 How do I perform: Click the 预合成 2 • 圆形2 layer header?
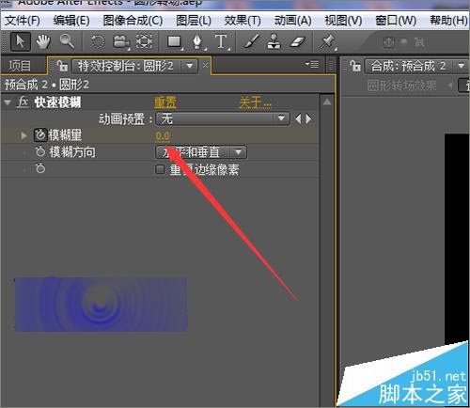(47, 85)
